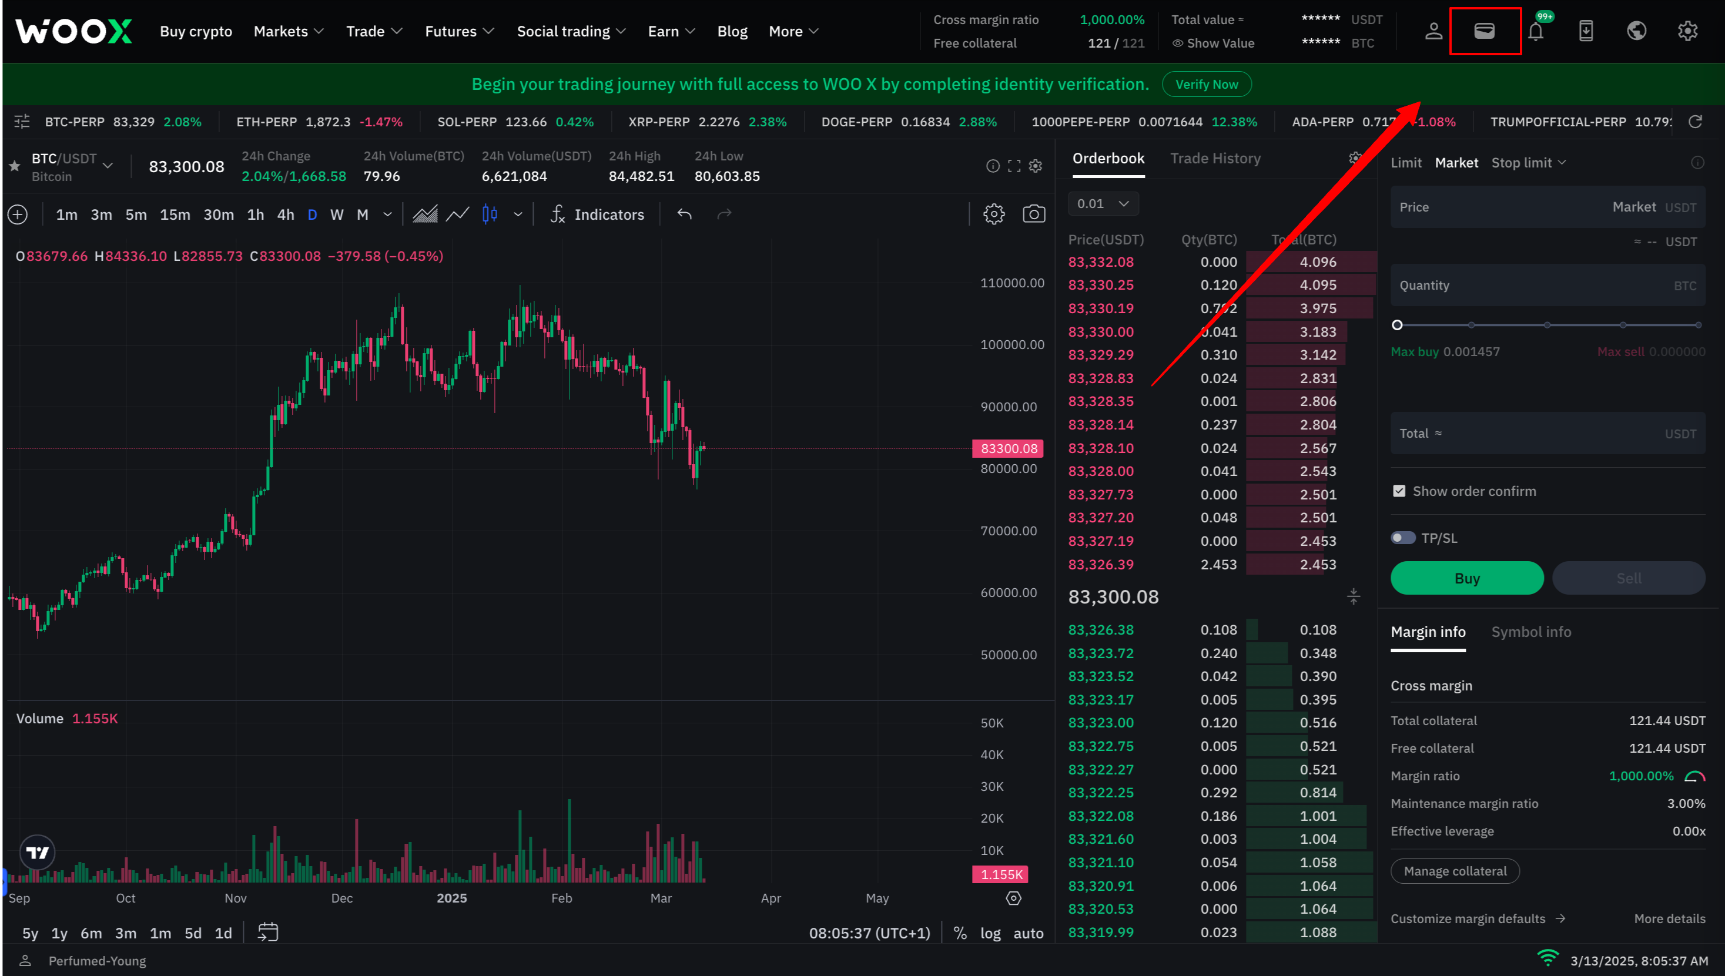Viewport: 1725px width, 976px height.
Task: Open the go-to-date calendar icon
Action: coord(267,933)
